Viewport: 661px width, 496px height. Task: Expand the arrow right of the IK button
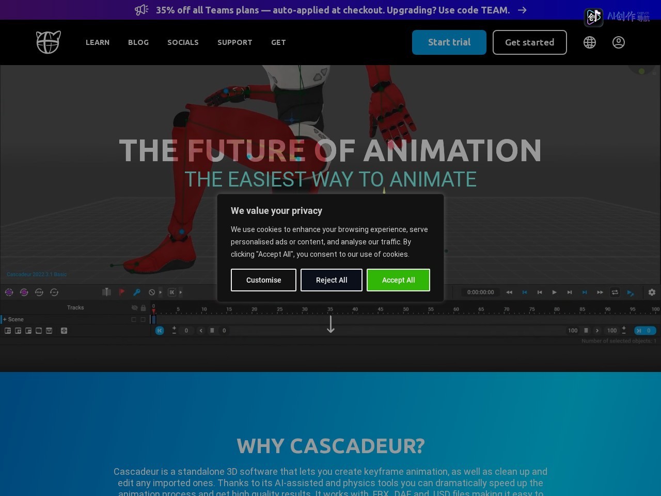(x=180, y=292)
